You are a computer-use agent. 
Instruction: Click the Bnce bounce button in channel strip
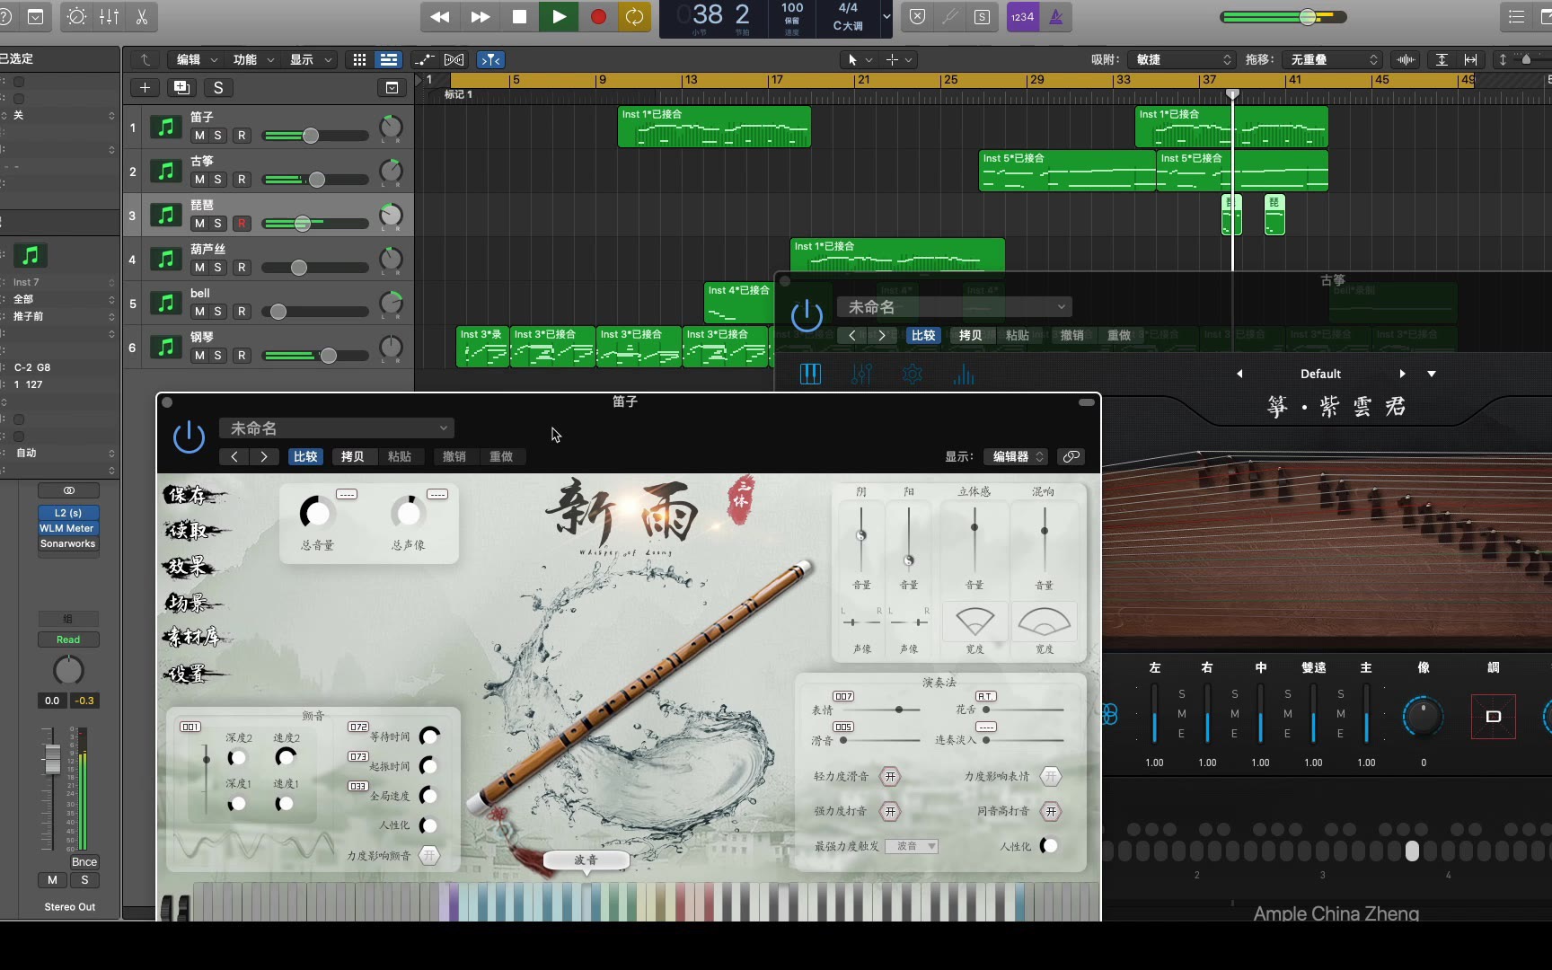84,861
